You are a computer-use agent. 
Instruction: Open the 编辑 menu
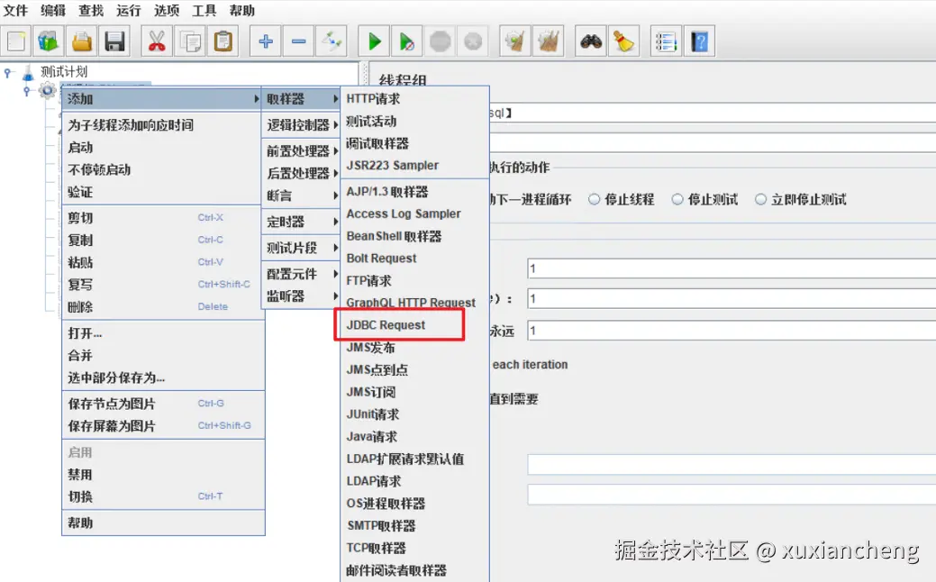pos(53,11)
